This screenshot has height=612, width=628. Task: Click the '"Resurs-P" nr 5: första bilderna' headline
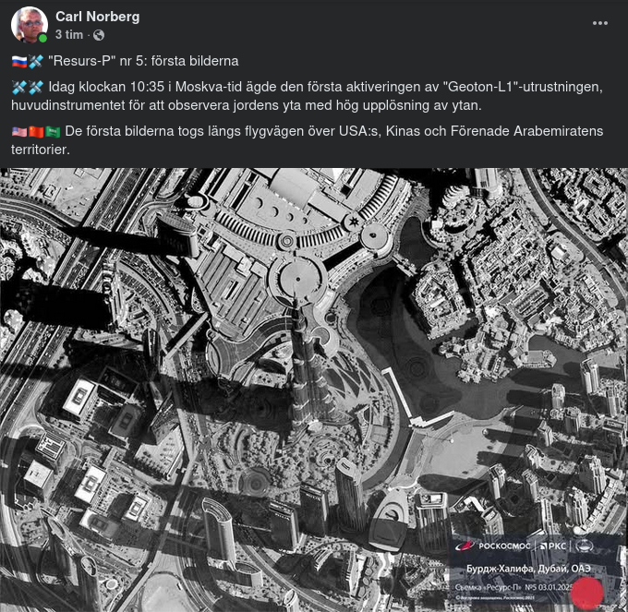(143, 61)
